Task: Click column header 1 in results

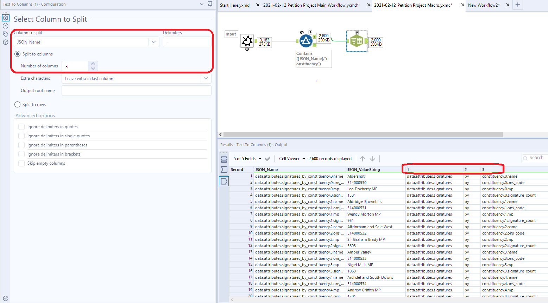Action: (434, 170)
